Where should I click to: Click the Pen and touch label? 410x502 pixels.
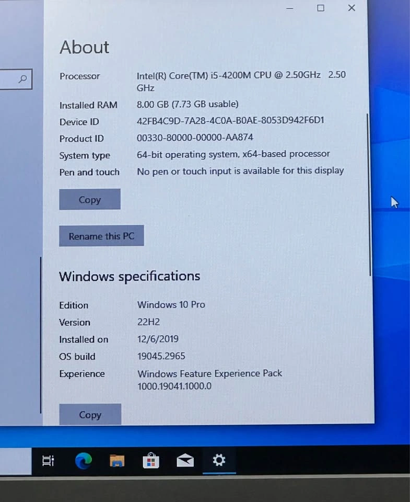(x=89, y=172)
